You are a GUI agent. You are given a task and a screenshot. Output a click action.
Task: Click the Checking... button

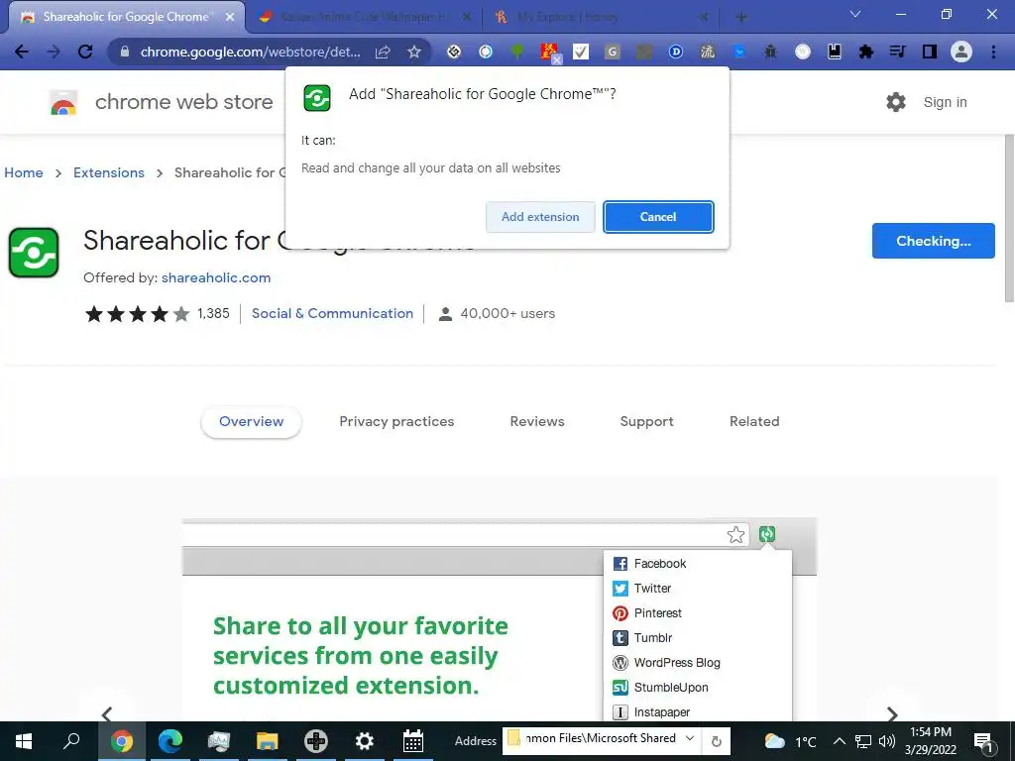pyautogui.click(x=934, y=241)
